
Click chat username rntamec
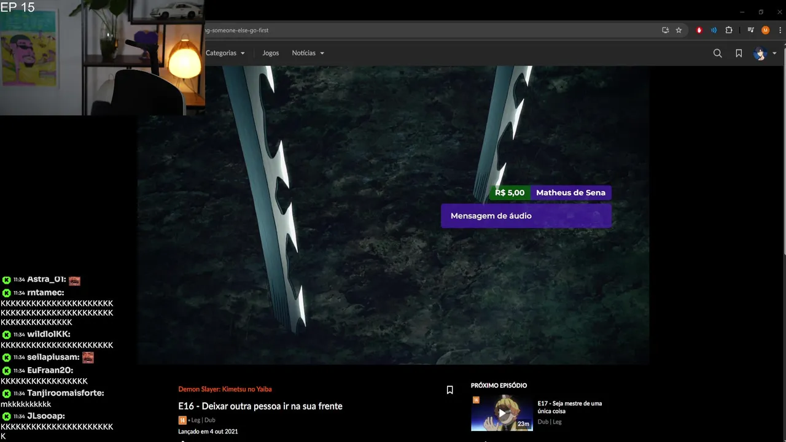pyautogui.click(x=45, y=293)
